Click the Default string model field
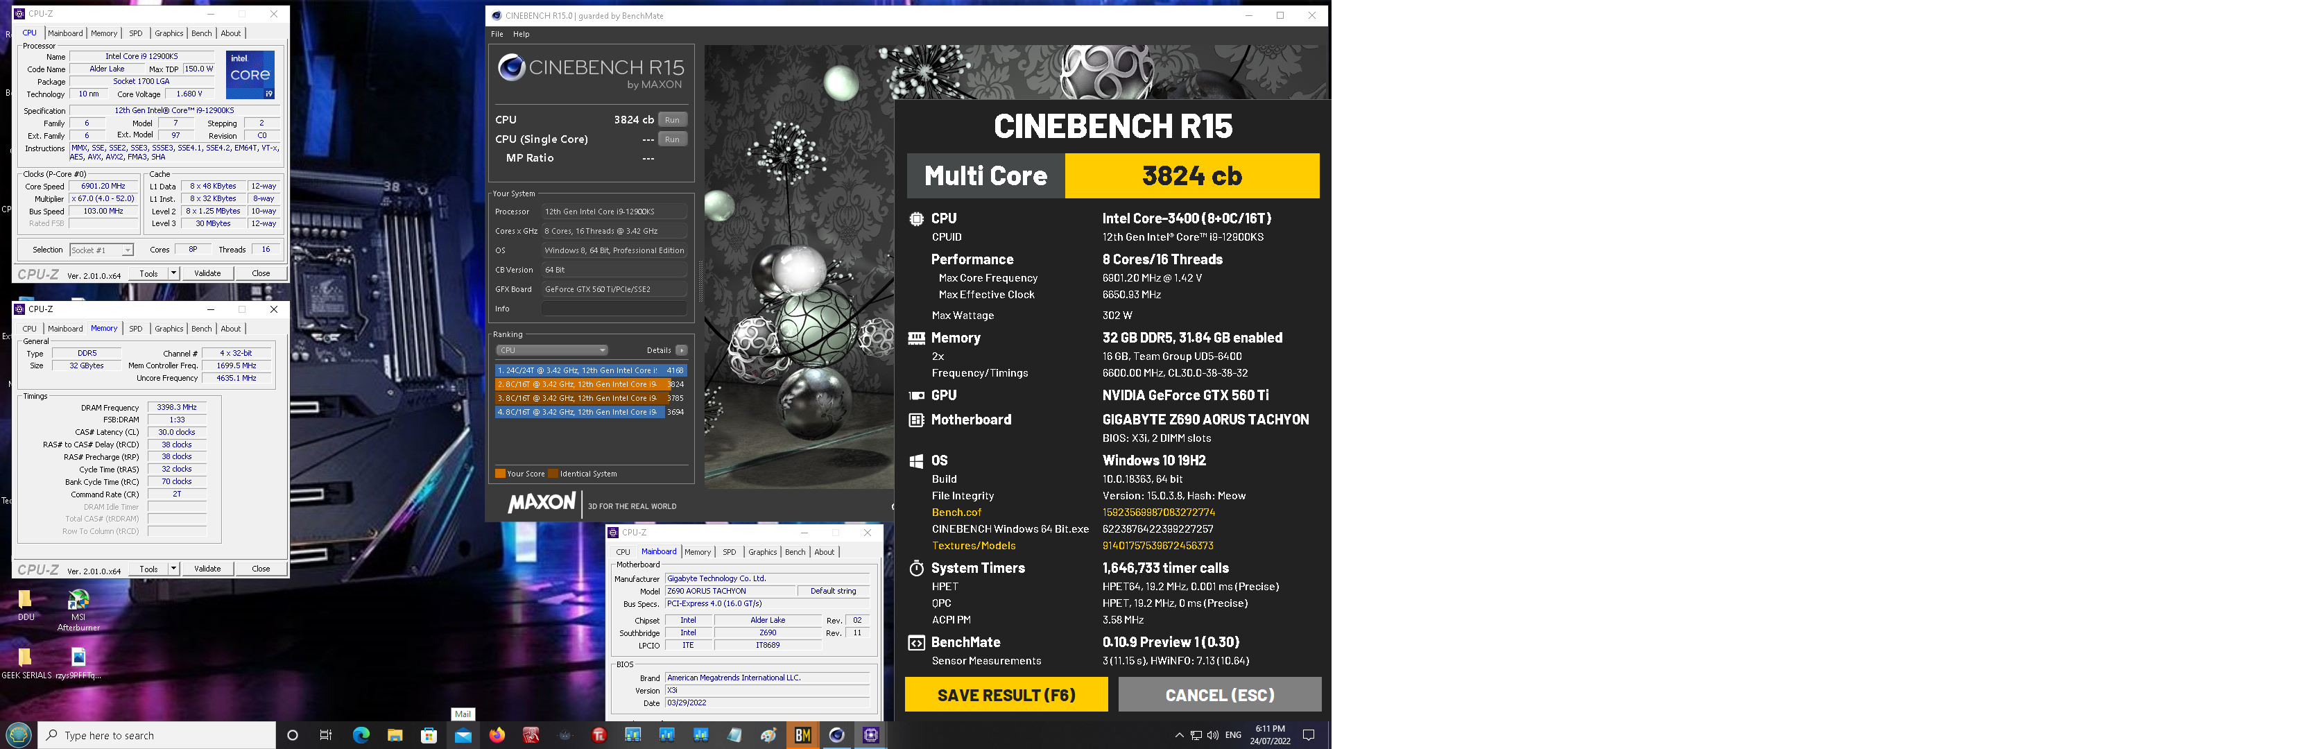The image size is (2308, 749). tap(833, 592)
